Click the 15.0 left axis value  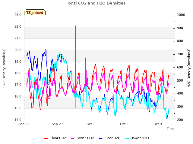(x=18, y=108)
